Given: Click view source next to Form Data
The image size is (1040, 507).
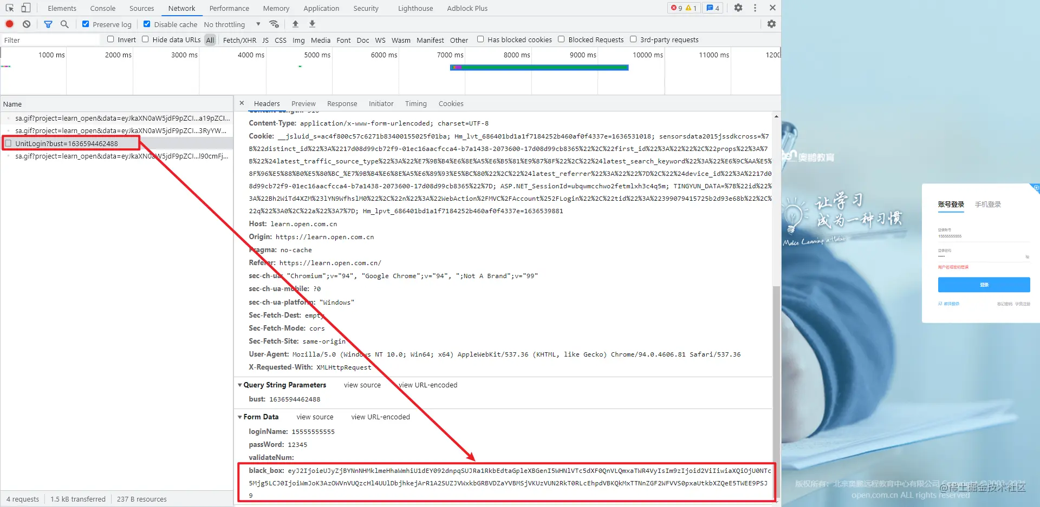Looking at the screenshot, I should [315, 417].
